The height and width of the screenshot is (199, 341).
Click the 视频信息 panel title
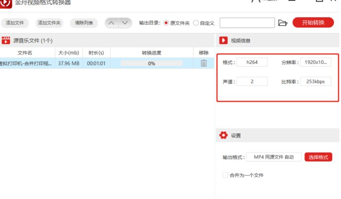240,40
